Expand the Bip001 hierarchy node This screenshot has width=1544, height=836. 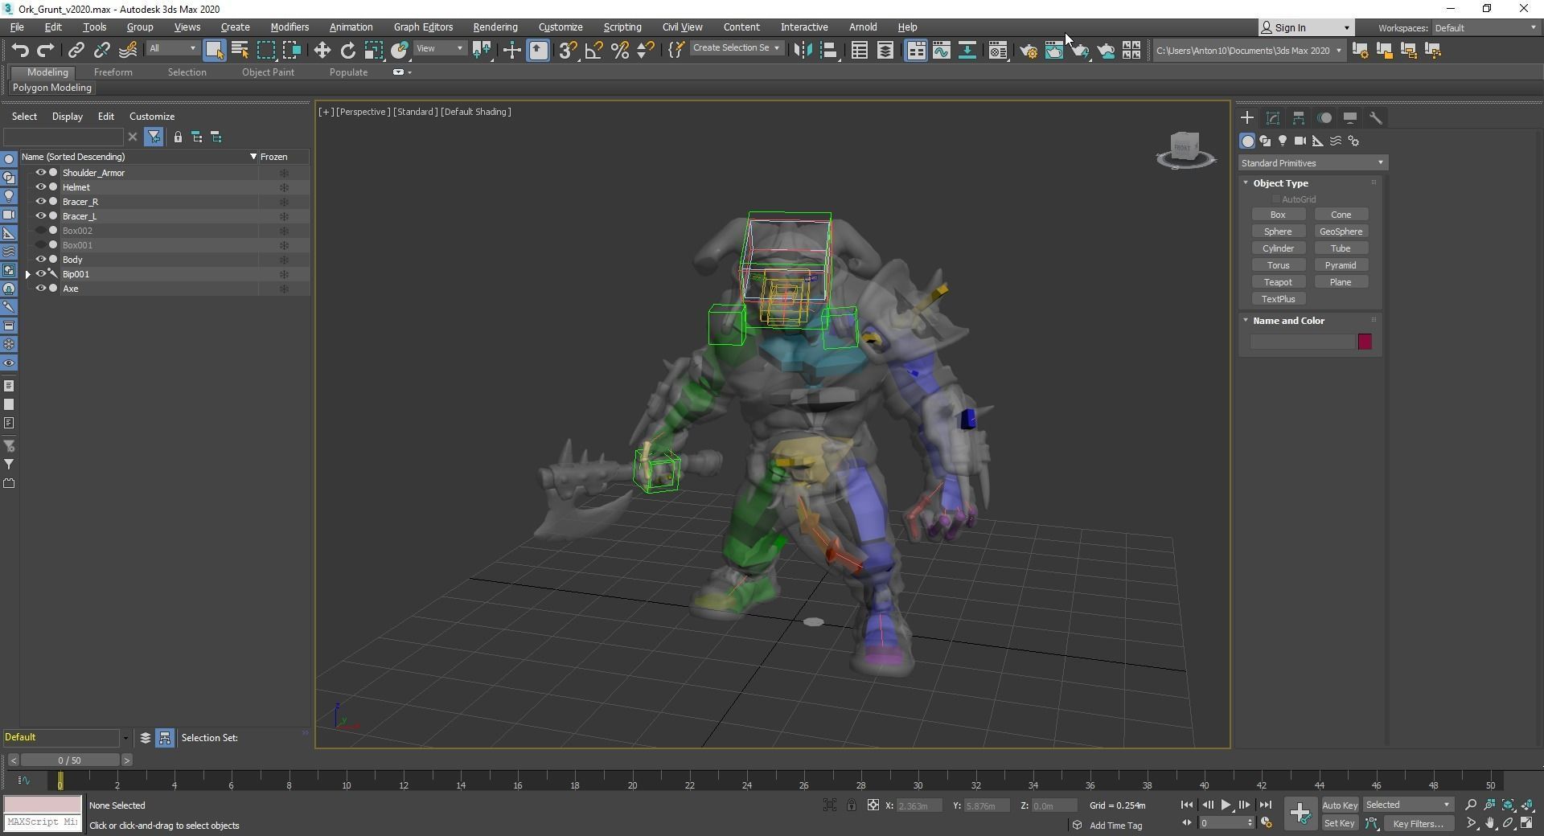[28, 274]
